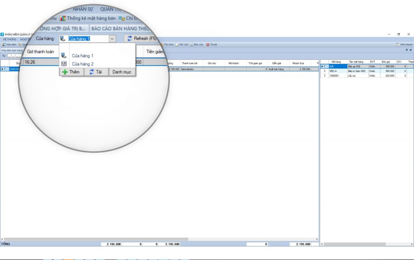
Task: Click the green plus Thêm button
Action: point(72,72)
